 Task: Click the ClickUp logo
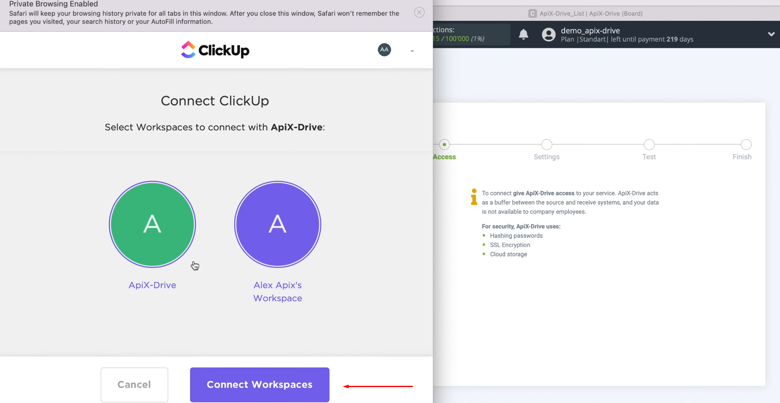(x=215, y=49)
